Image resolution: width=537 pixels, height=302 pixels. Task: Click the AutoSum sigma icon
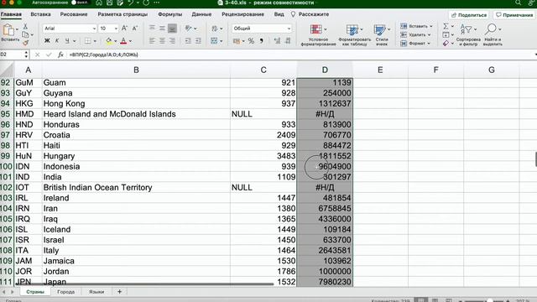[446, 26]
